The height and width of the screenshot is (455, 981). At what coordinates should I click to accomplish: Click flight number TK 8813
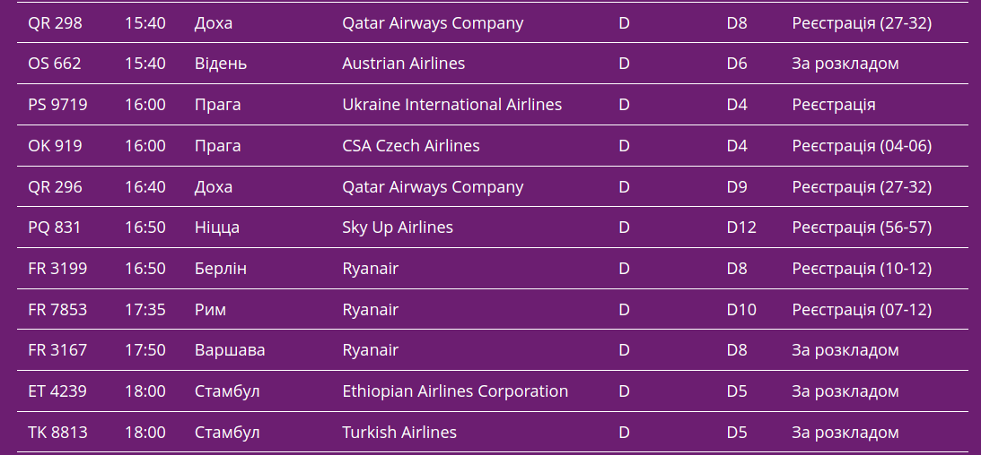click(57, 433)
